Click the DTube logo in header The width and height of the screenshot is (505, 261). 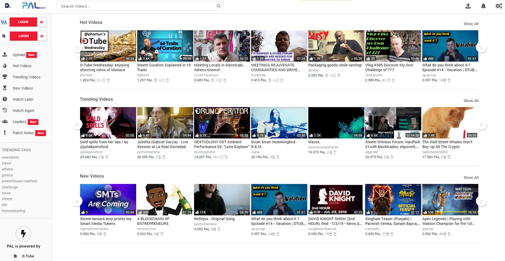[8, 6]
